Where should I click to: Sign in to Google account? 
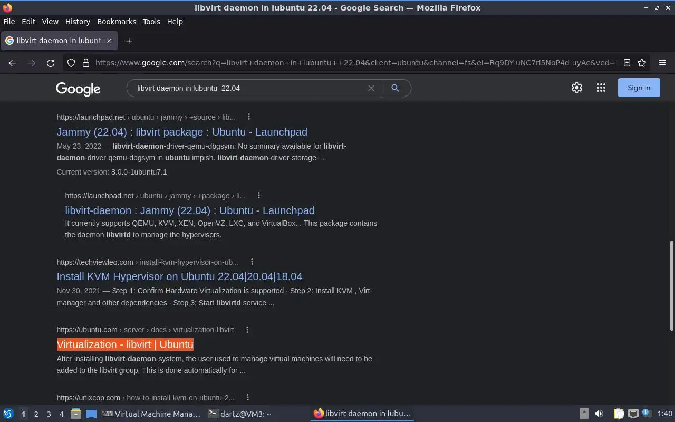(639, 88)
